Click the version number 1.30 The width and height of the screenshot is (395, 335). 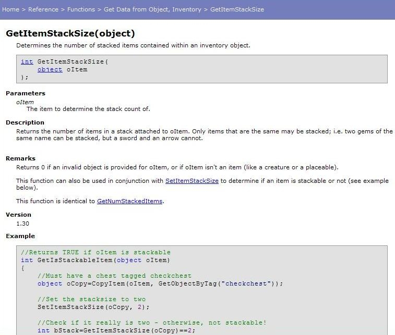pos(22,224)
